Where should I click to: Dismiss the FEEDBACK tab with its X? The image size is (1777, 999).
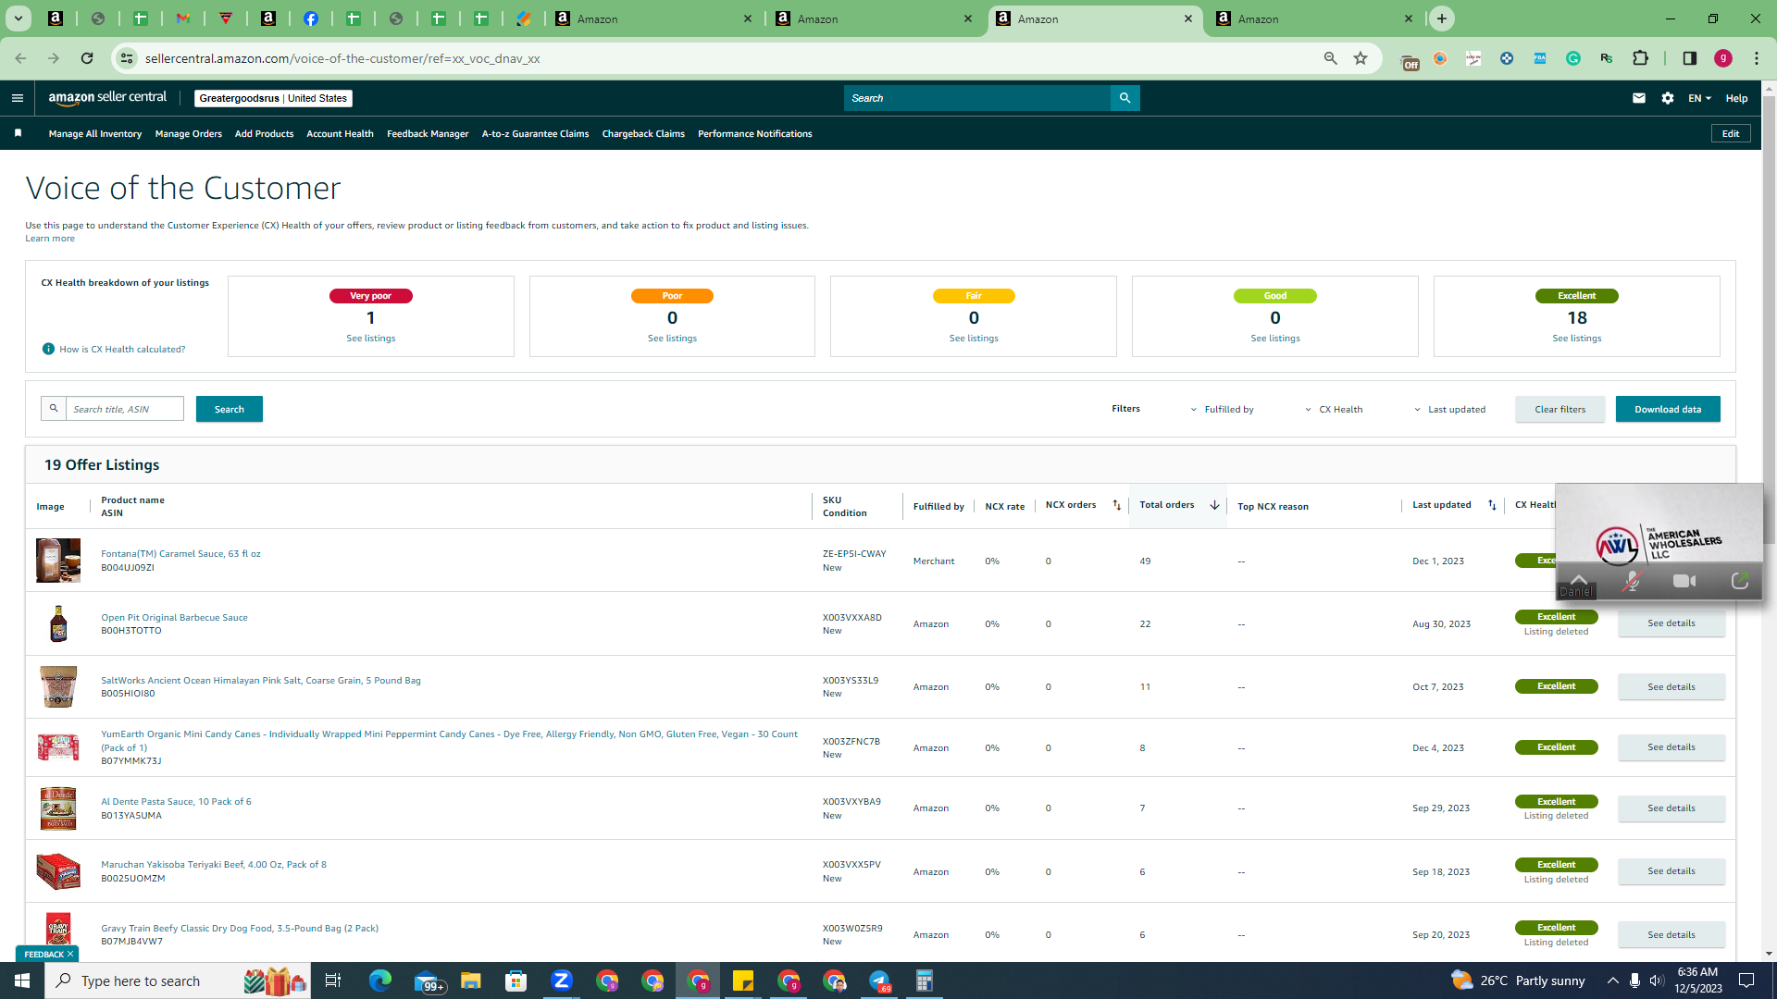click(70, 954)
